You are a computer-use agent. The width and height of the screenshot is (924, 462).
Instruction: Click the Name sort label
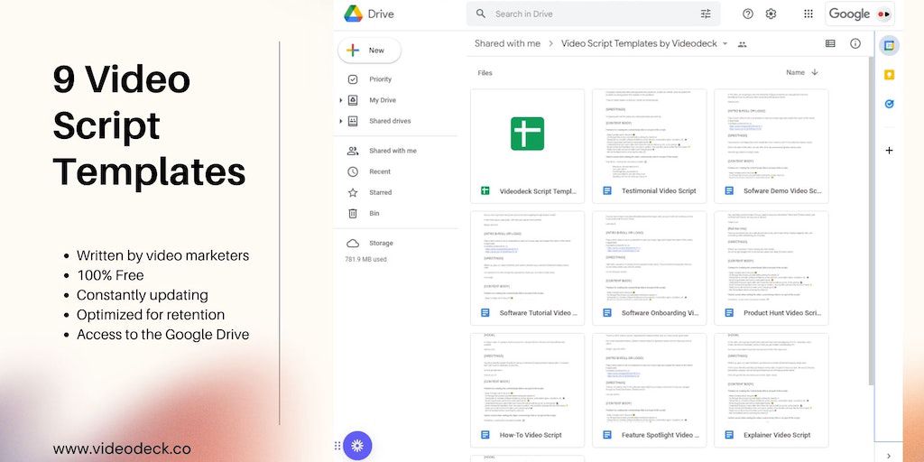(795, 72)
